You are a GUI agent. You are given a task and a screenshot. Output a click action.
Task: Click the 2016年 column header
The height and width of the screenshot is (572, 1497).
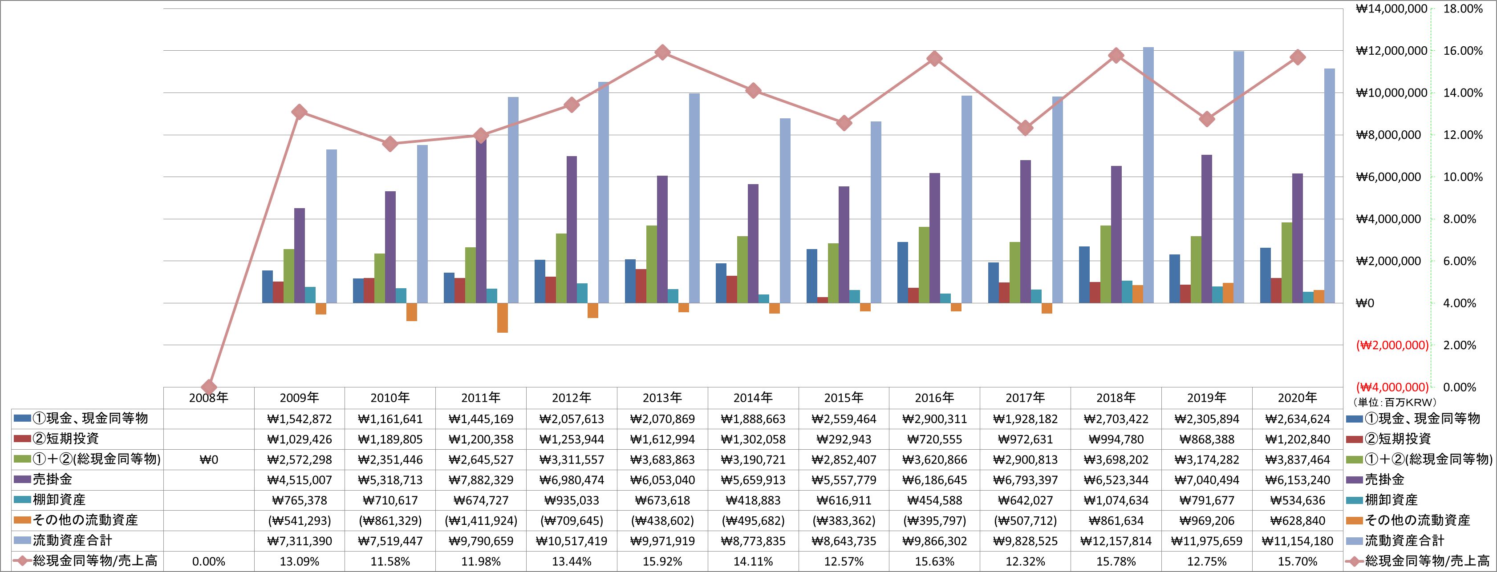click(x=934, y=398)
